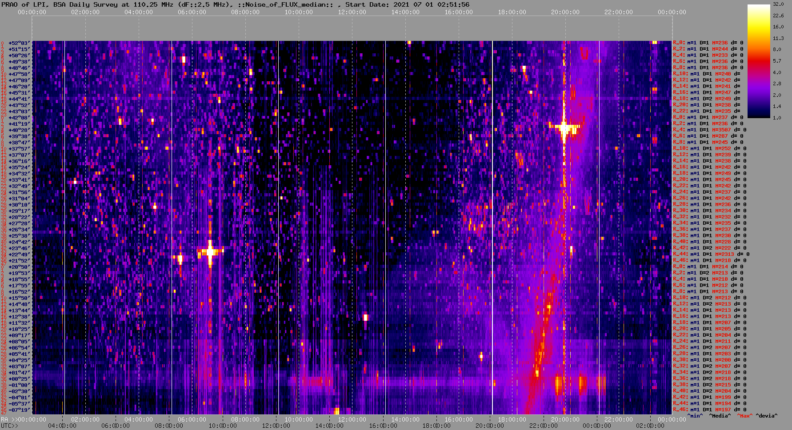Screen dimensions: 792x430
Task: Select the legend row with M=3507
Action: pyautogui.click(x=709, y=130)
